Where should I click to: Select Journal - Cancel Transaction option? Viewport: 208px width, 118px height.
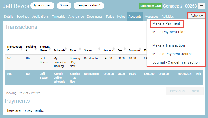176,62
